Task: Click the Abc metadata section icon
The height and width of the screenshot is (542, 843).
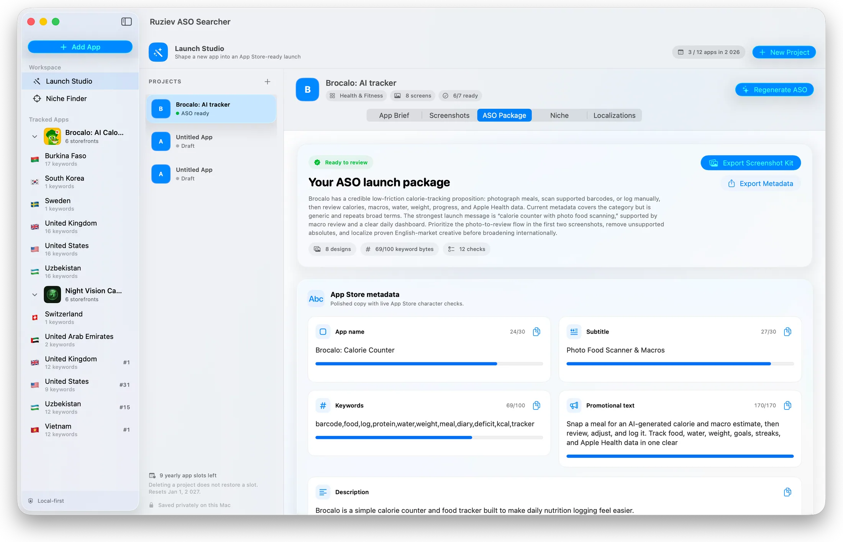Action: [x=316, y=299]
